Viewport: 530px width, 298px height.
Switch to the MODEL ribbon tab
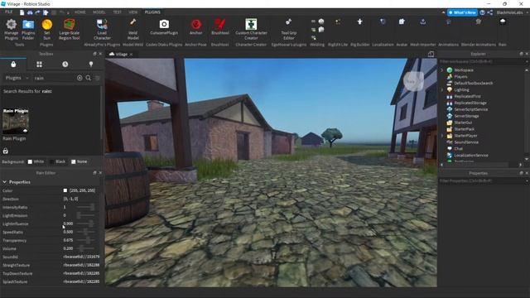coord(99,12)
